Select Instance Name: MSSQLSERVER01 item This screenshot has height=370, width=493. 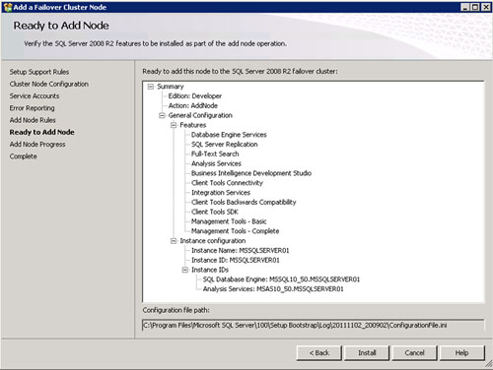[x=241, y=251]
